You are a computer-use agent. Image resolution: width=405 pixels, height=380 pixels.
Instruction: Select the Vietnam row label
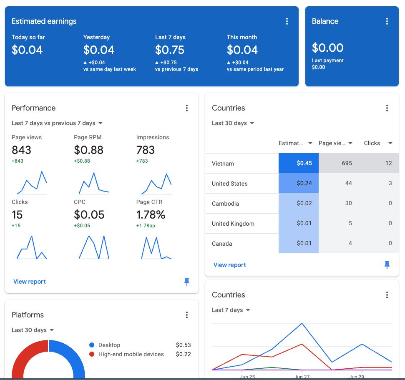223,164
